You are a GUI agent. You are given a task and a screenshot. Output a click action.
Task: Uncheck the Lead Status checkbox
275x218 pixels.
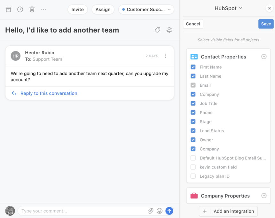193,131
